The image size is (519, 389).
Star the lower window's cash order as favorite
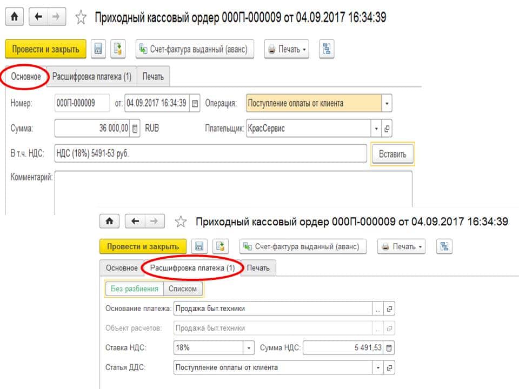181,222
